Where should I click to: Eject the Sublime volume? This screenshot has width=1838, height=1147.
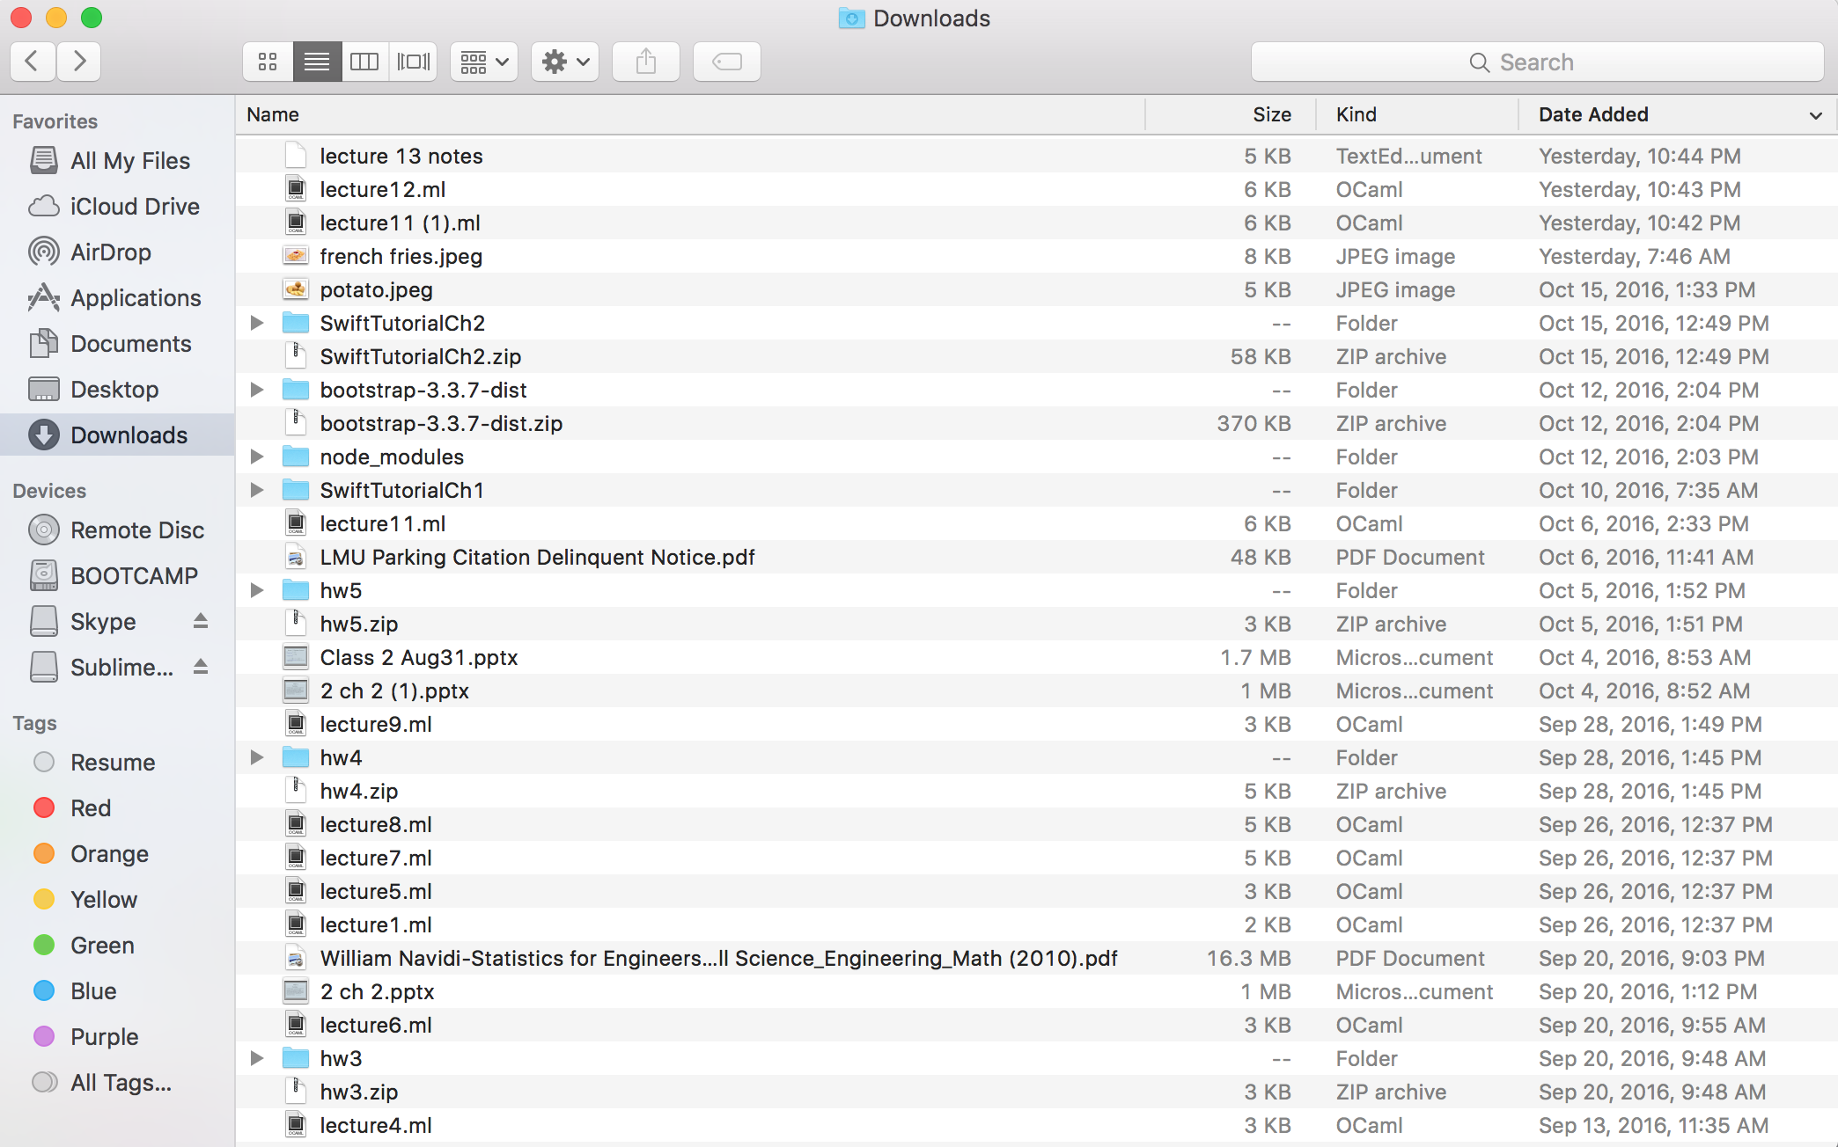(x=201, y=667)
